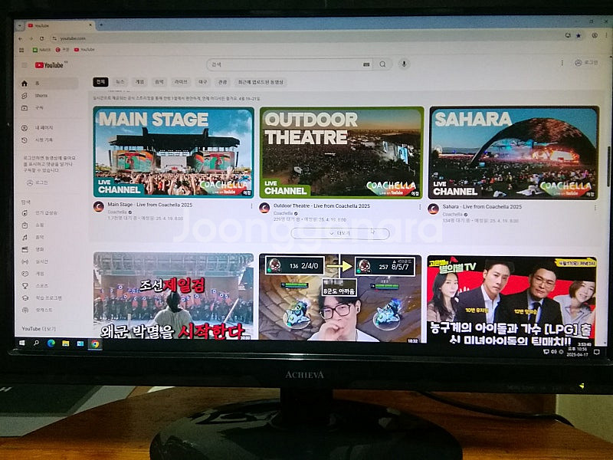This screenshot has width=613, height=460.
Task: Go to YouTube home via the logo
Action: (49, 65)
